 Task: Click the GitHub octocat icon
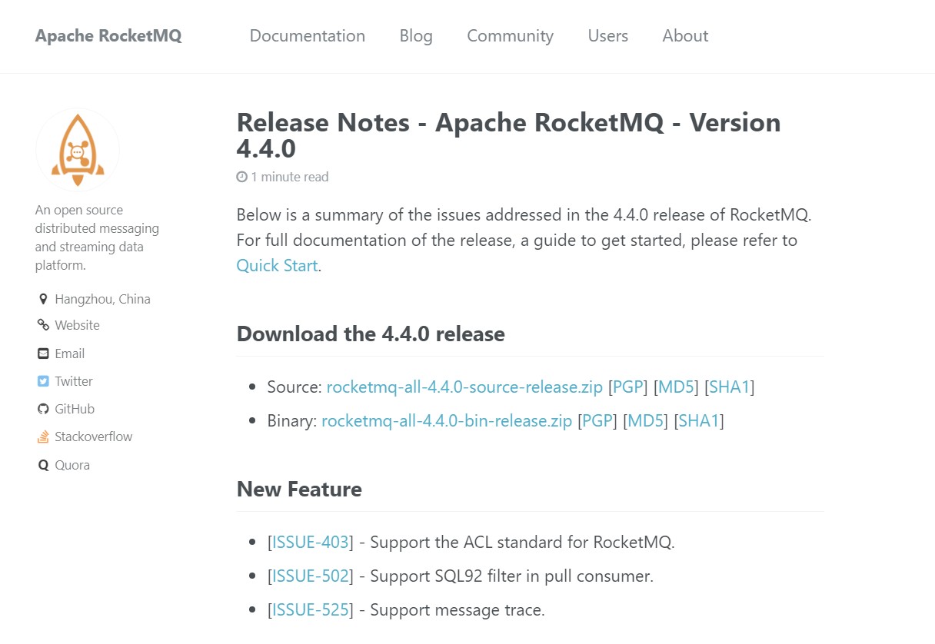tap(43, 409)
